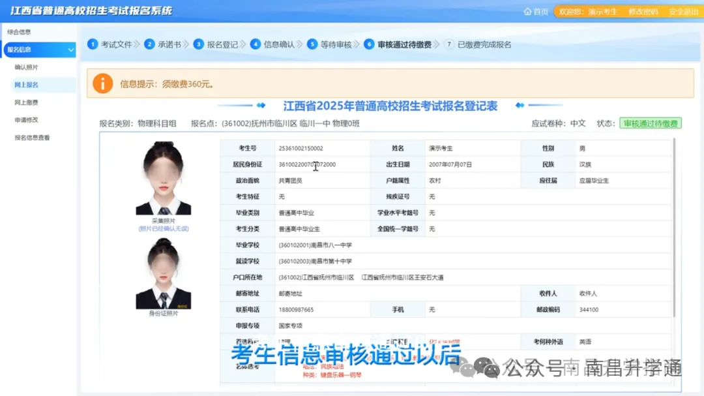Click the 首页 link in the header
The image size is (704, 396).
tap(540, 12)
